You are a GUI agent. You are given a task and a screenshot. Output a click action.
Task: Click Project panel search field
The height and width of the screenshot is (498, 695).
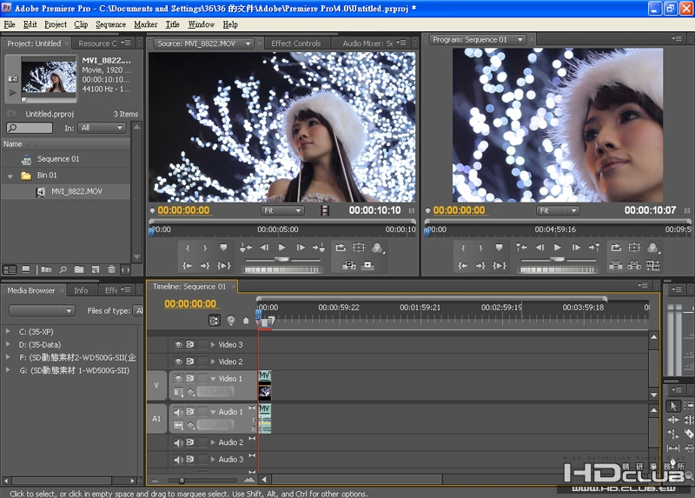pyautogui.click(x=30, y=128)
